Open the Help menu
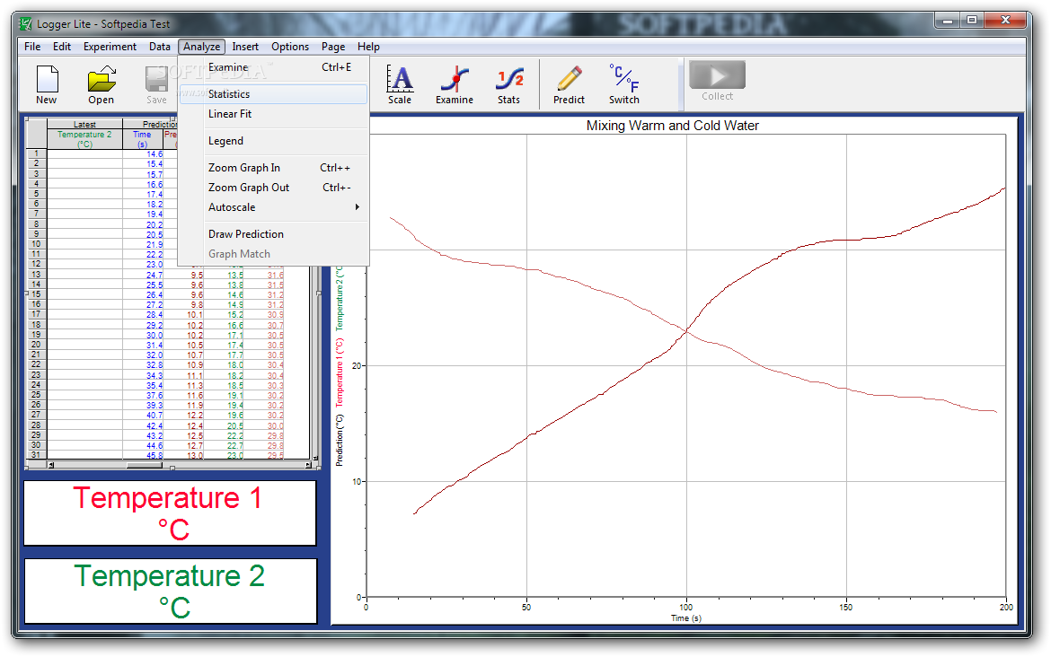The image size is (1051, 657). [368, 46]
